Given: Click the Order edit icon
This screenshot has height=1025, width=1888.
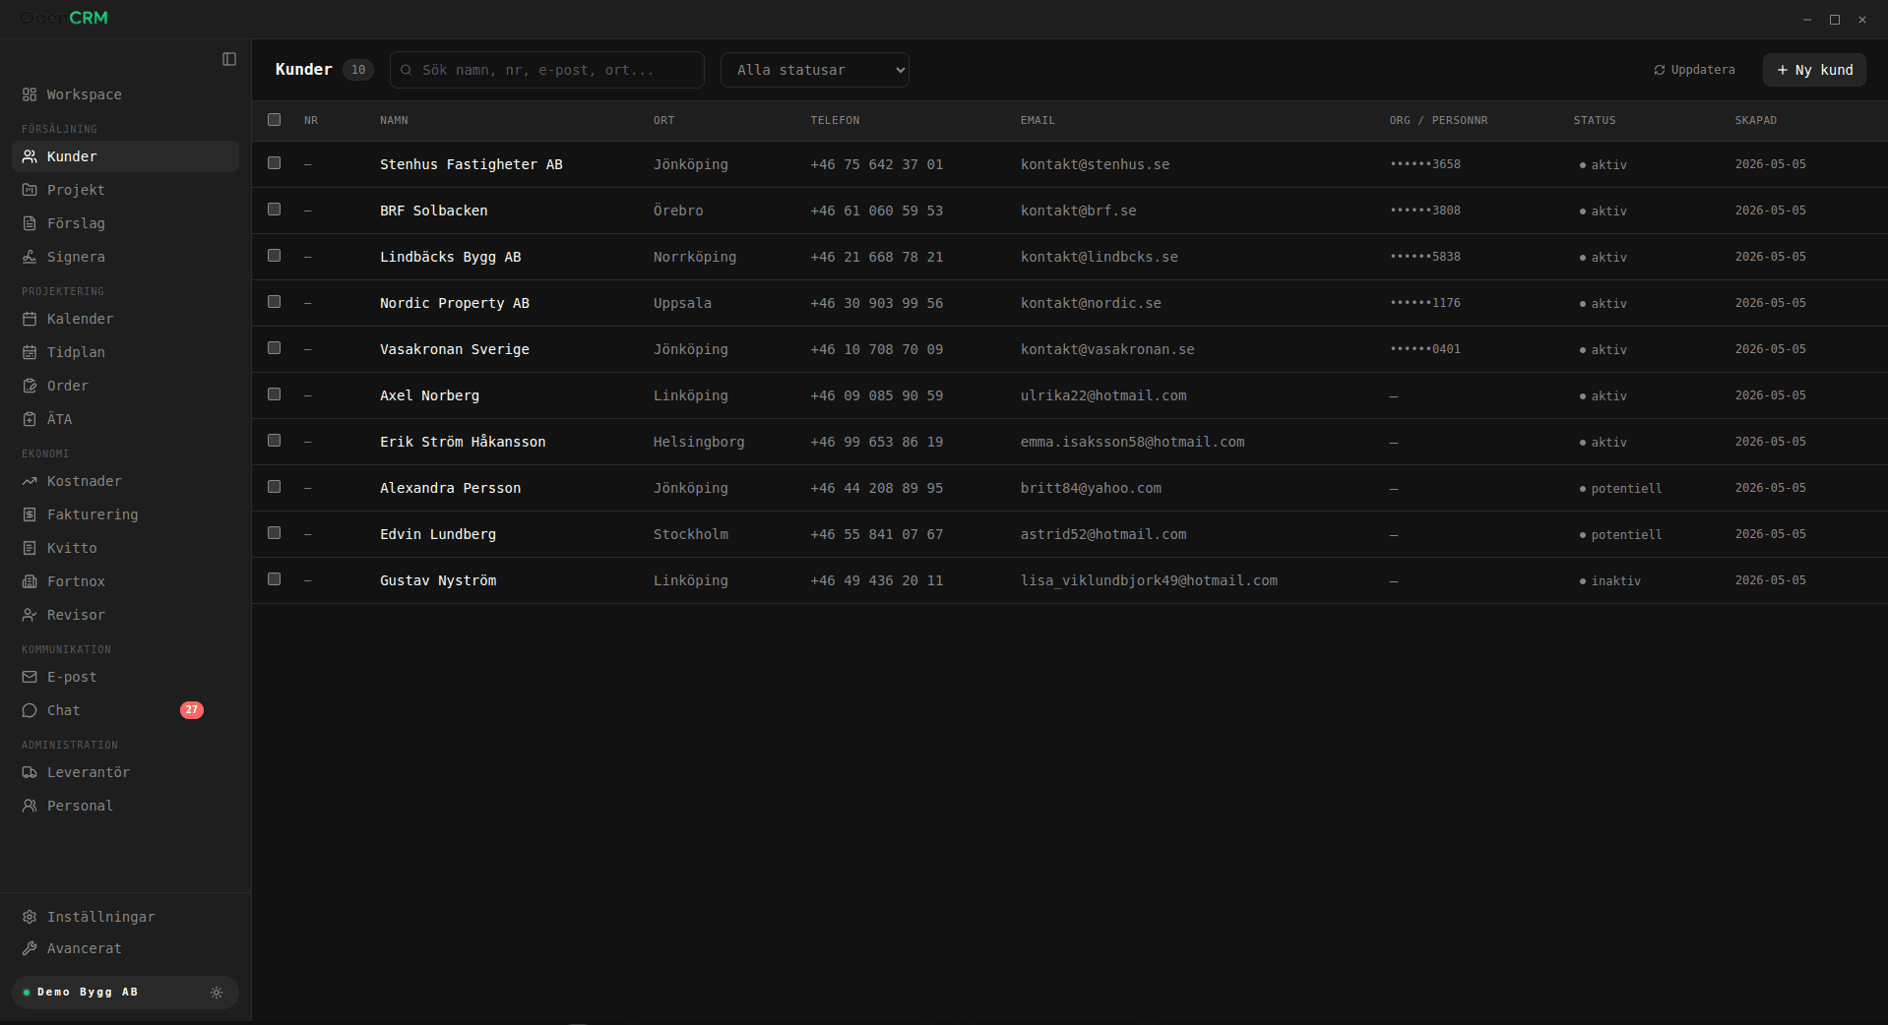Looking at the screenshot, I should 30,386.
